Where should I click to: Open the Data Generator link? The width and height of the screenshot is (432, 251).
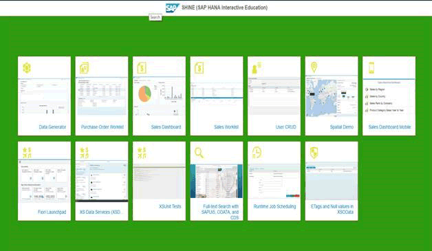pos(52,127)
